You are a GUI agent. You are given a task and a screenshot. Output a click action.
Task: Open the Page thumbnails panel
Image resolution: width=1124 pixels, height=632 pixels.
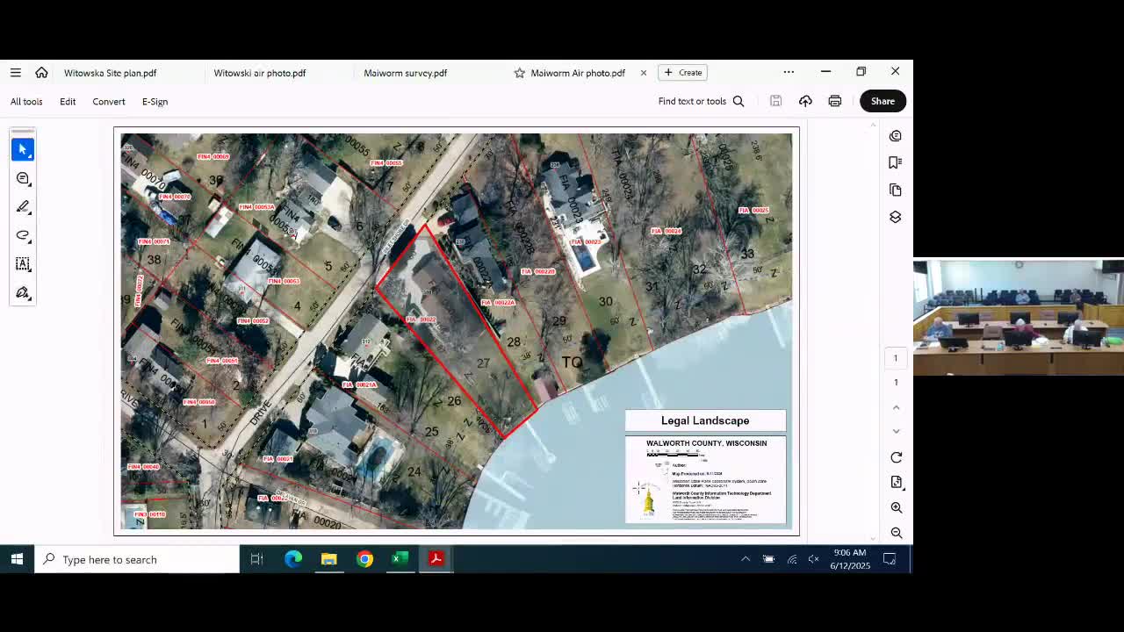(895, 190)
